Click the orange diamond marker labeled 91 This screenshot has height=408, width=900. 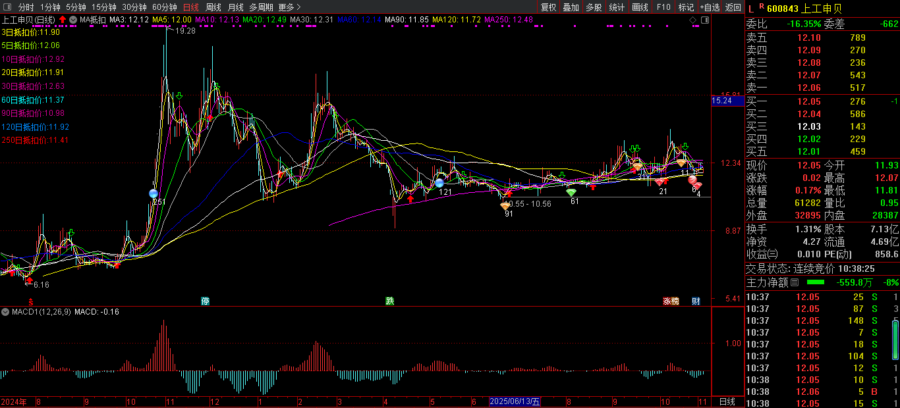[505, 206]
